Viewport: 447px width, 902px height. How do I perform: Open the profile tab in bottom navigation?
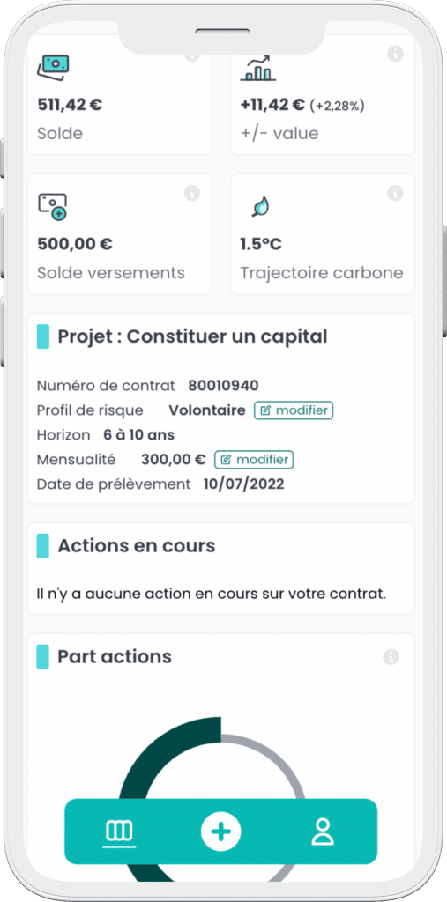(323, 832)
